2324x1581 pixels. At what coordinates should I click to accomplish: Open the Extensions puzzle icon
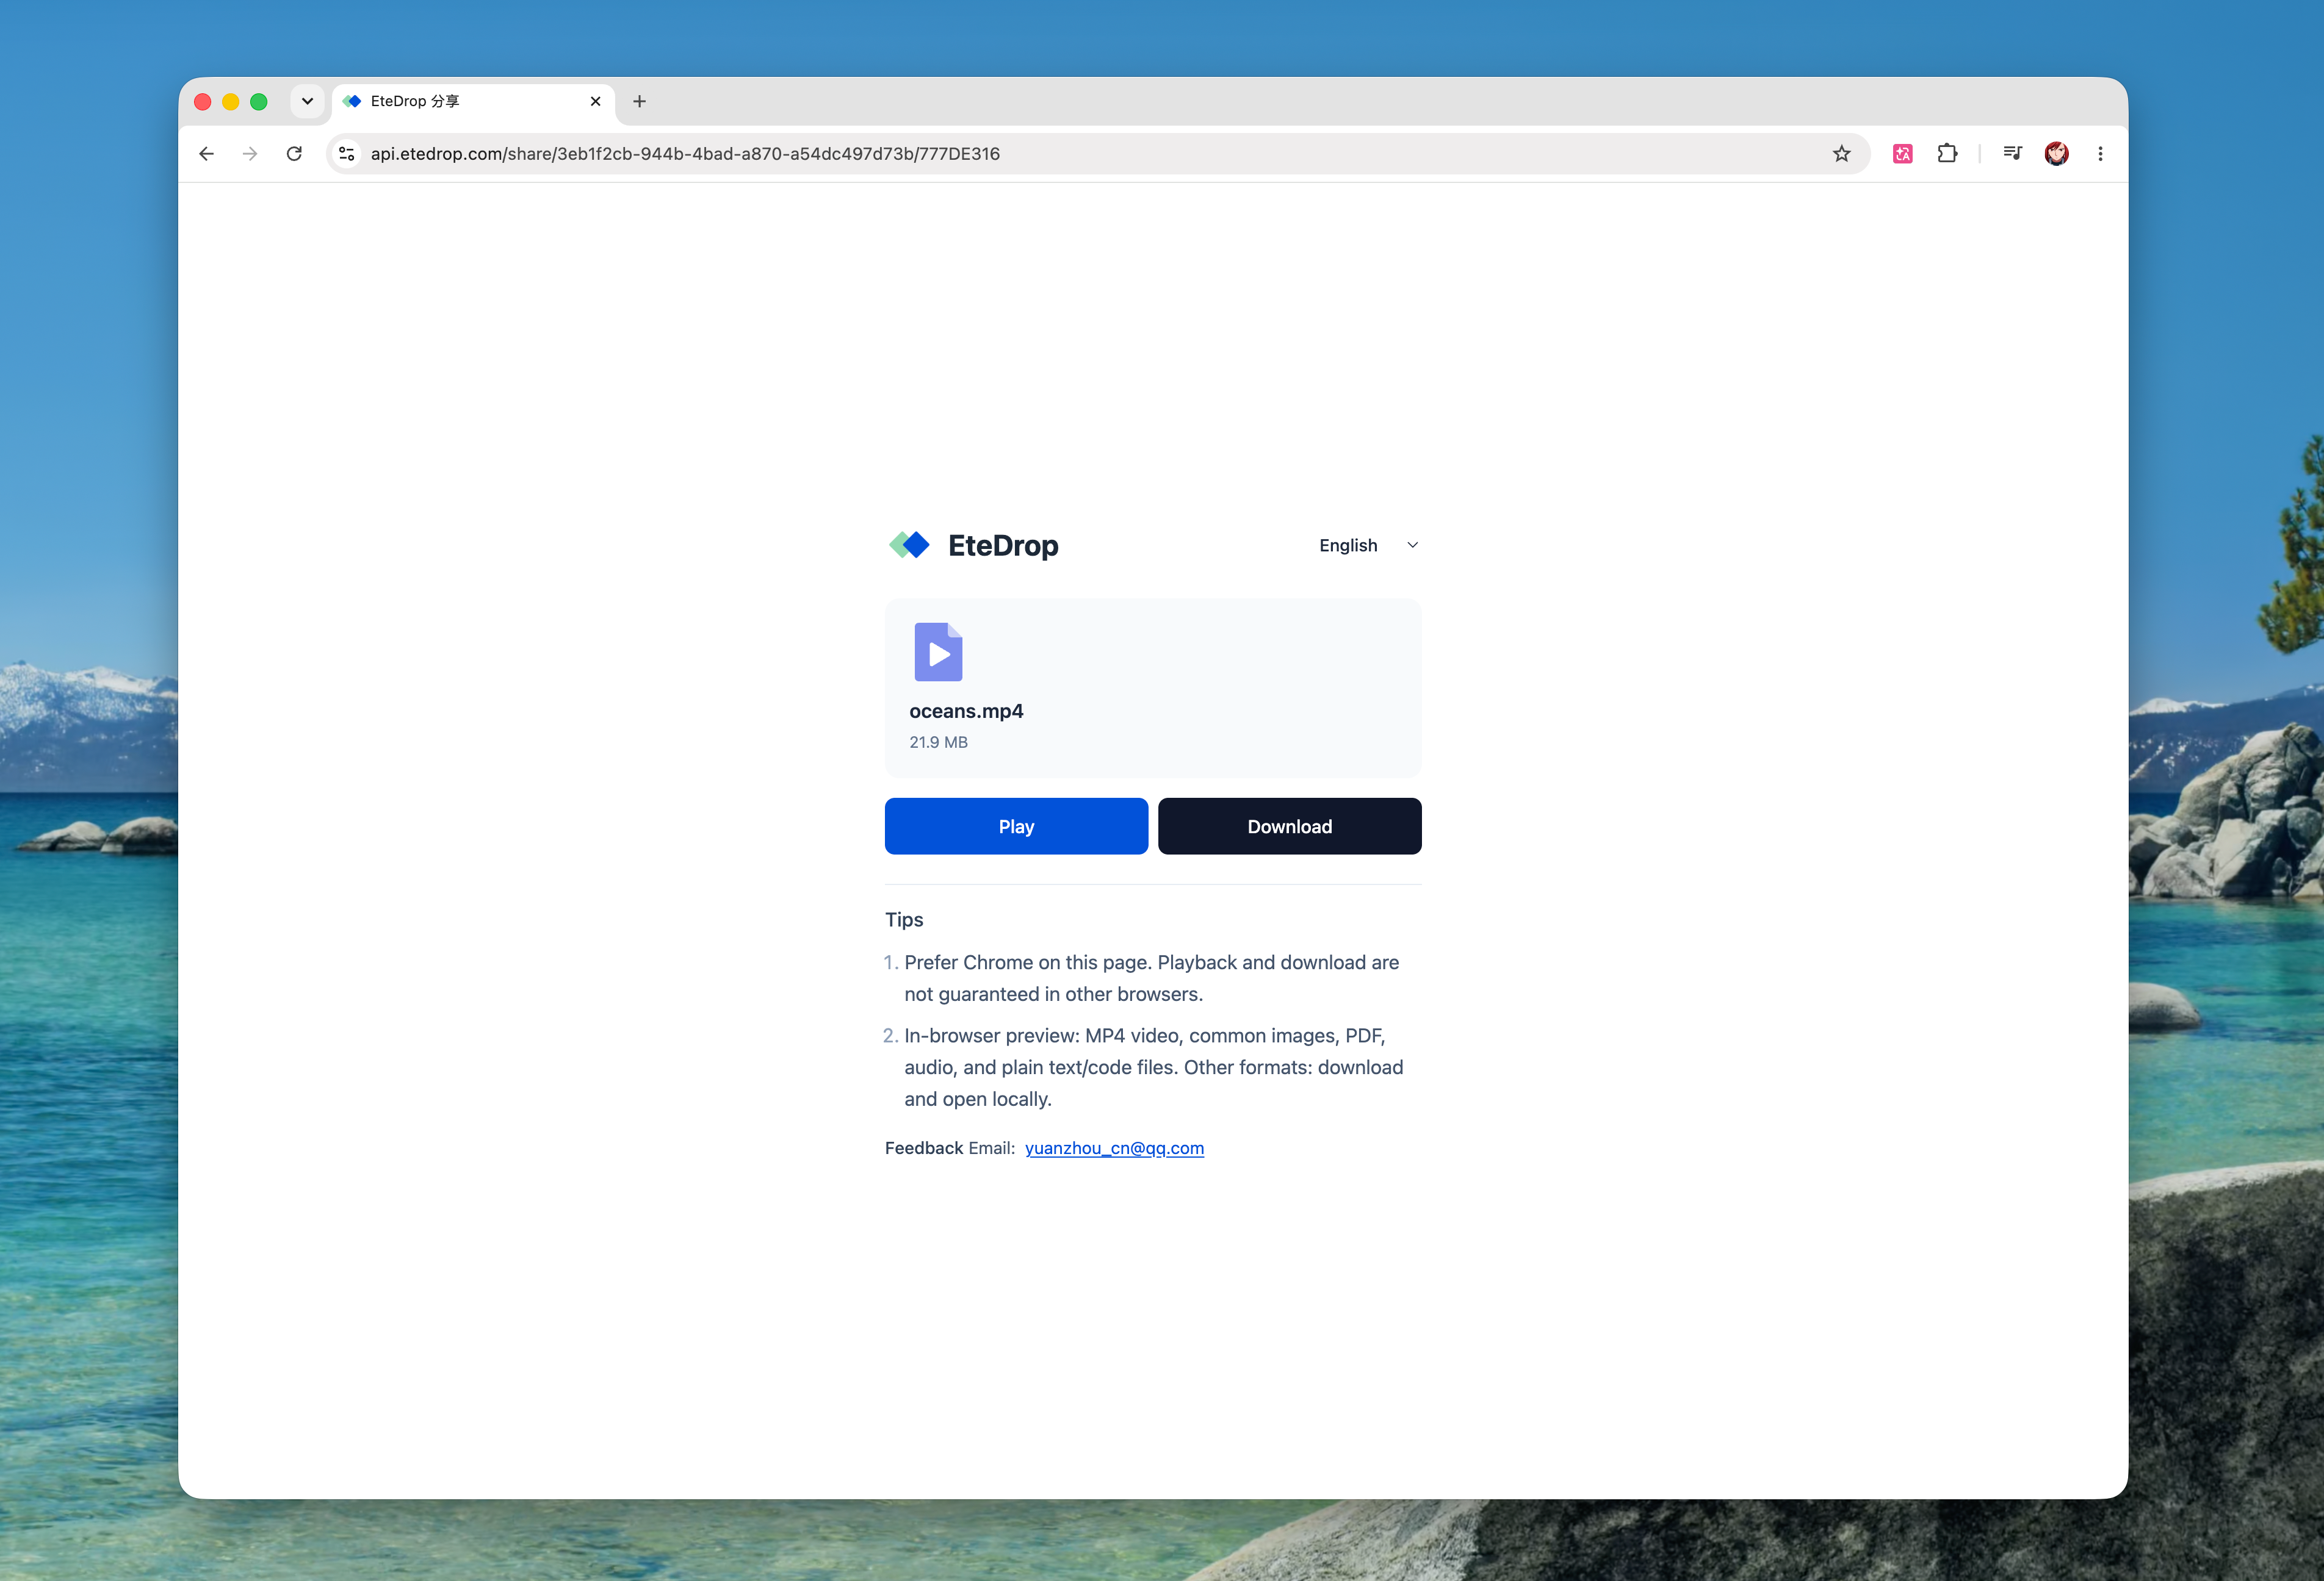click(x=1947, y=154)
